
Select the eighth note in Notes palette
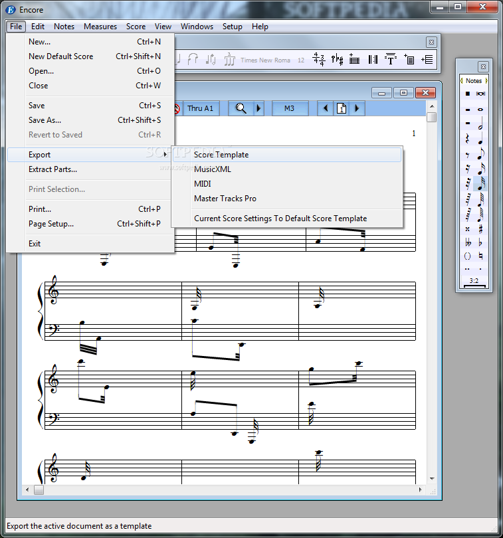click(480, 153)
